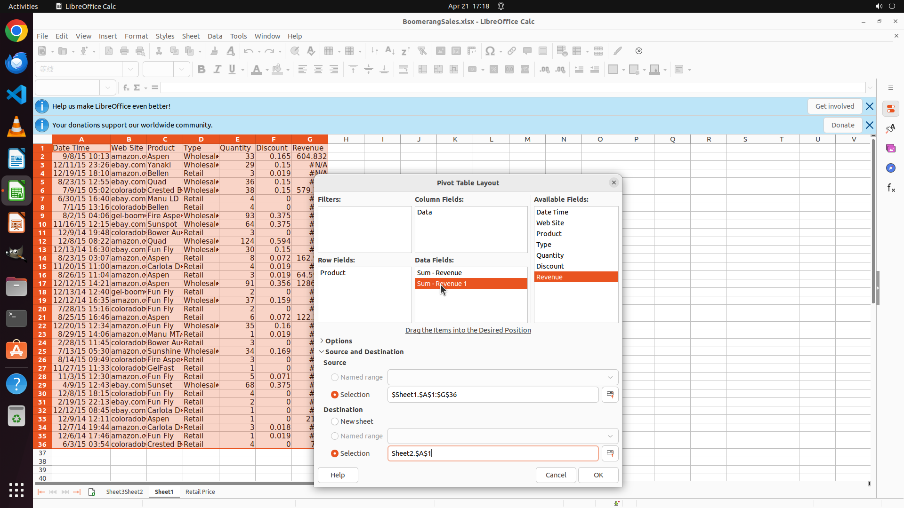Click the Bold formatting icon
The image size is (904, 508).
tap(202, 70)
